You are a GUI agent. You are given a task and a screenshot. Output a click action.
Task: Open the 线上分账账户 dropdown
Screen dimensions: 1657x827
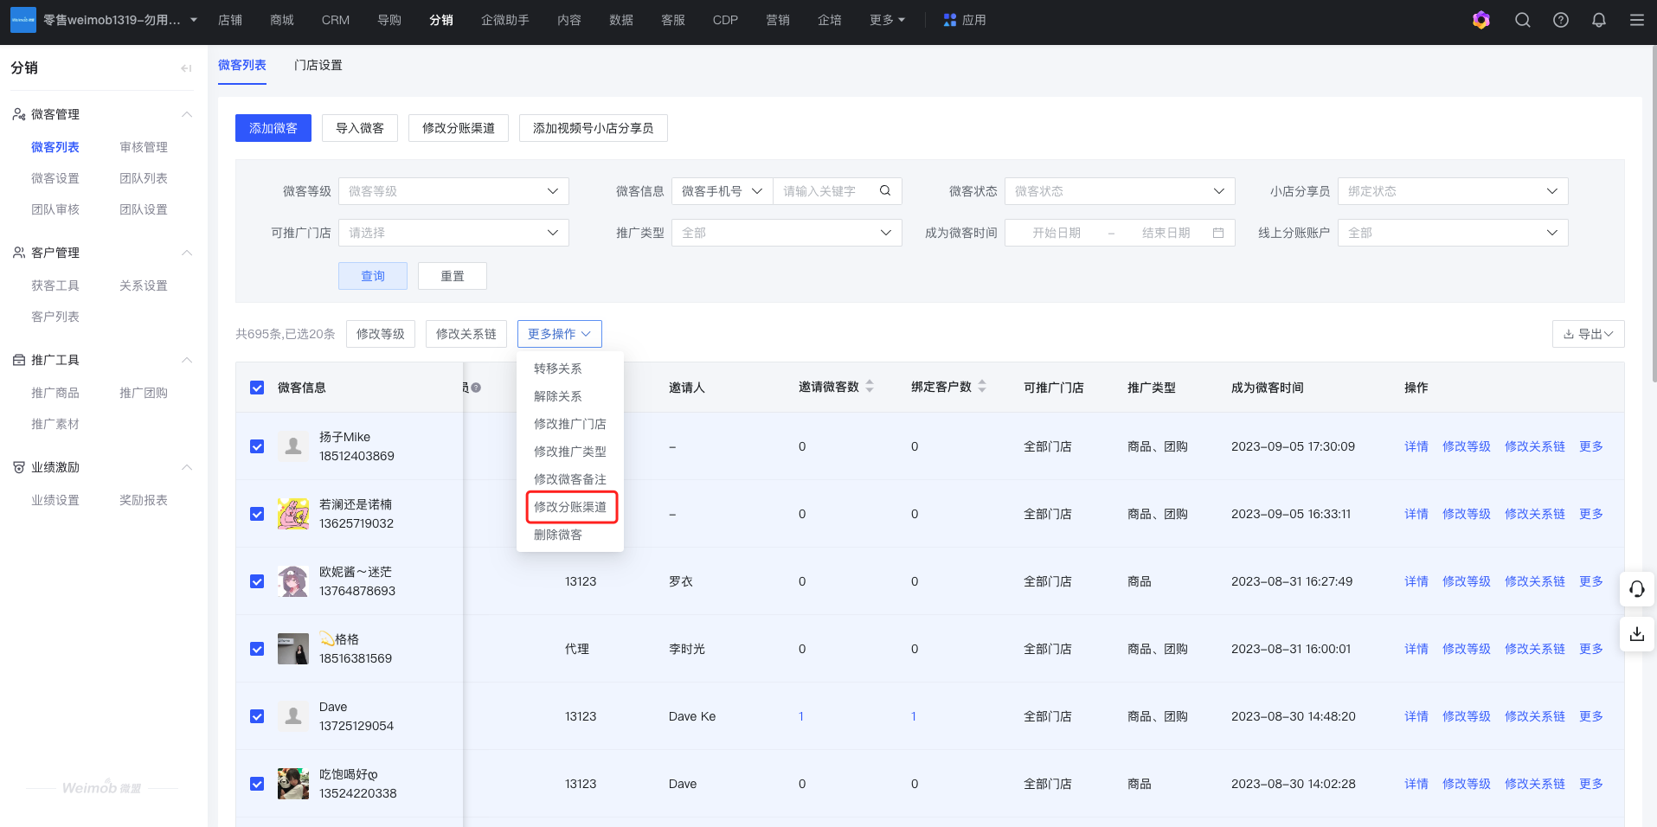1453,233
